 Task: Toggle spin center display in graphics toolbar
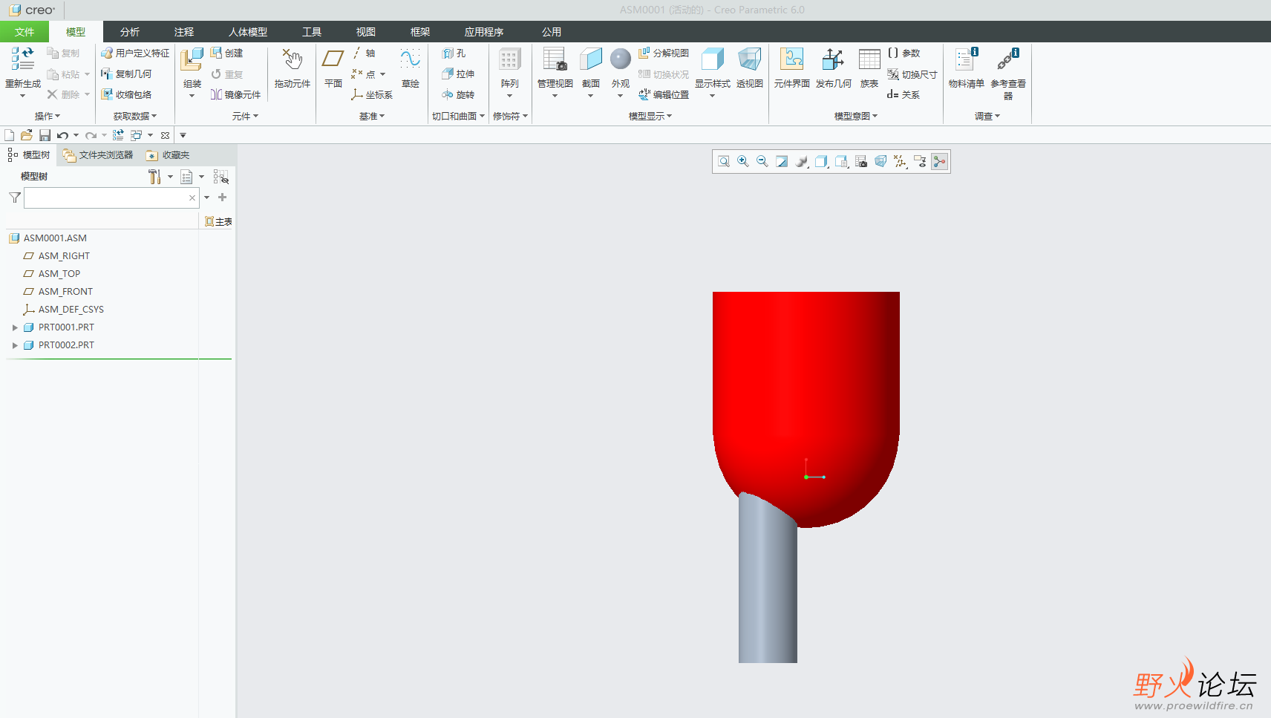tap(939, 162)
